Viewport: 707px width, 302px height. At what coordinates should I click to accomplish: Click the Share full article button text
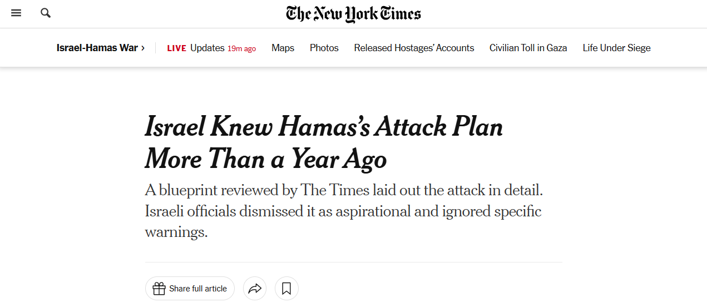198,289
